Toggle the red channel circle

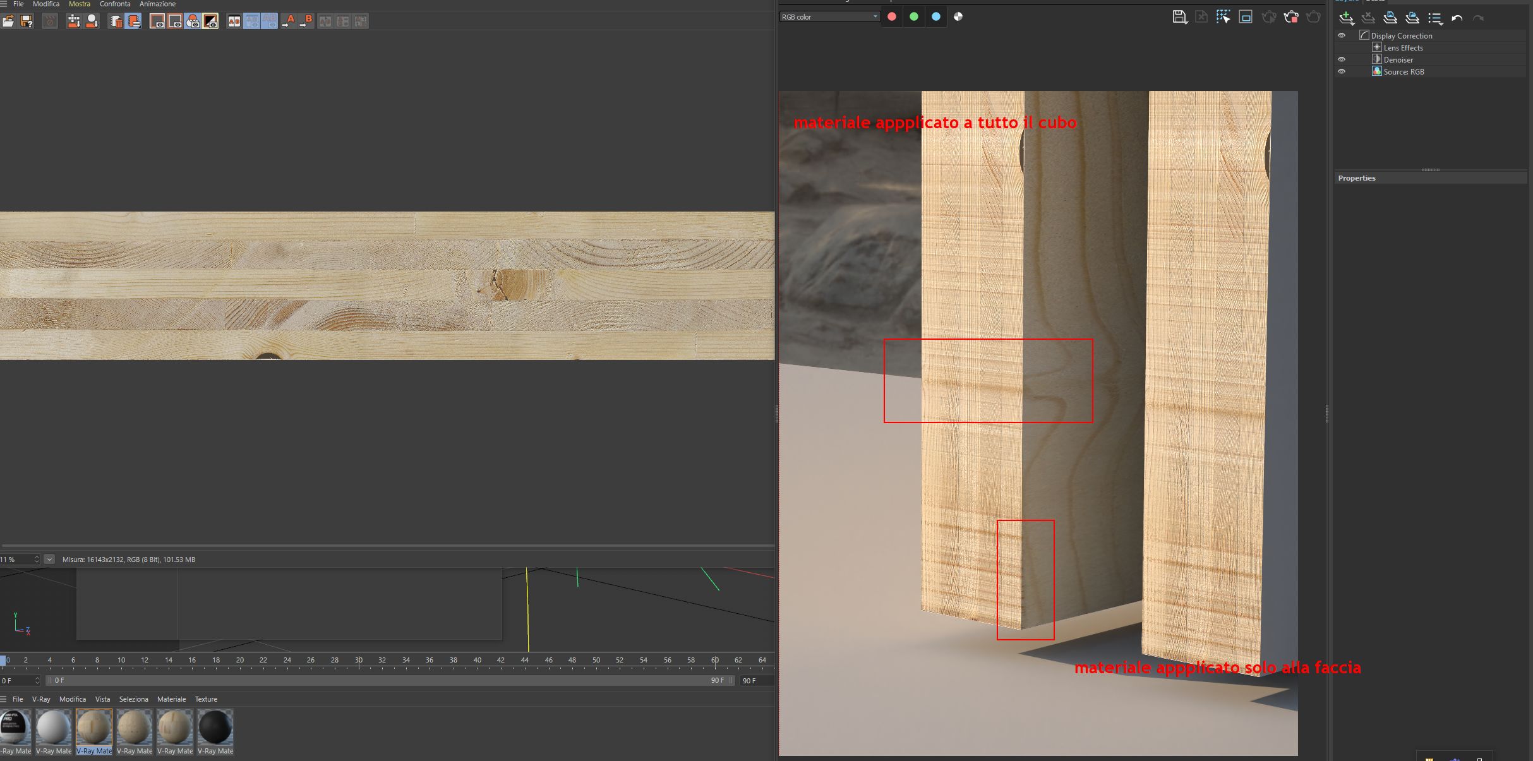pos(892,17)
